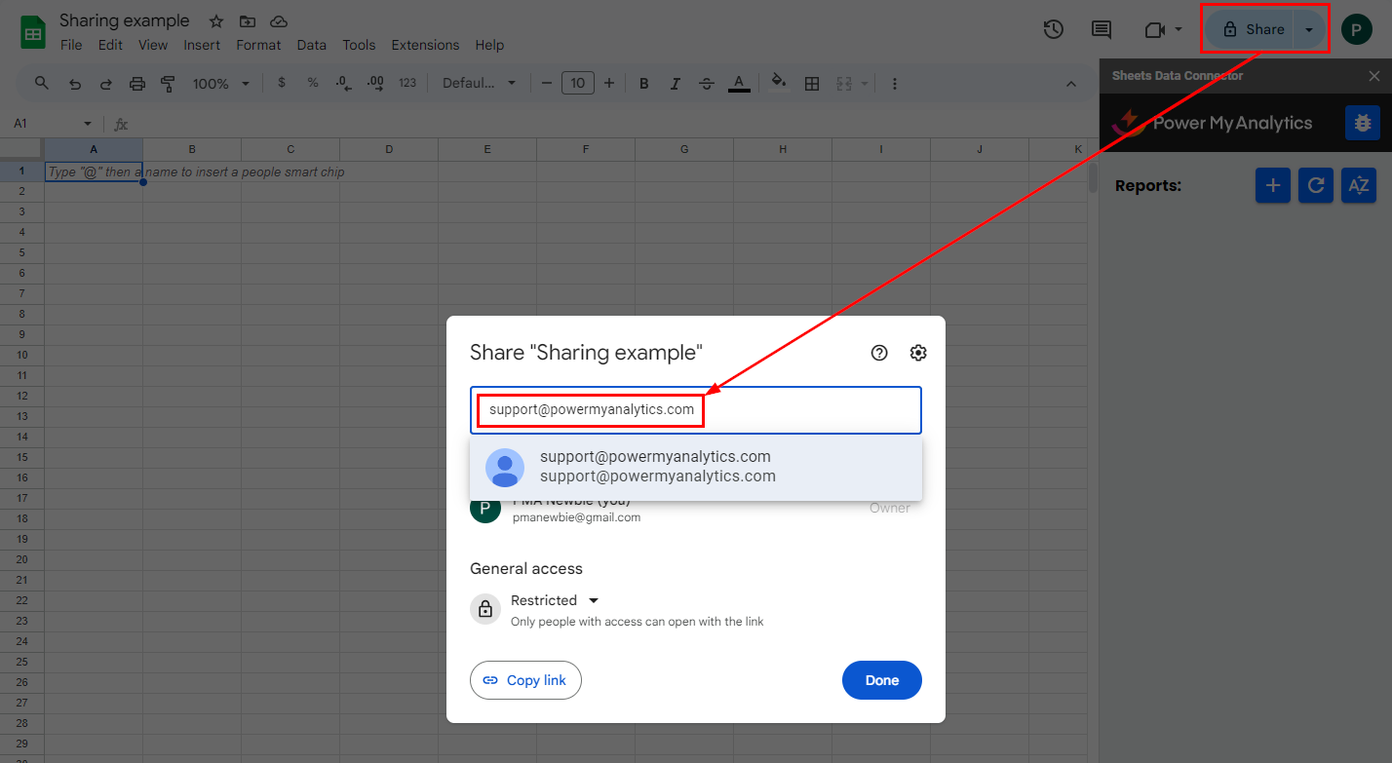Viewport: 1392px width, 763px height.
Task: Click the sharing settings gear icon
Action: 917,353
